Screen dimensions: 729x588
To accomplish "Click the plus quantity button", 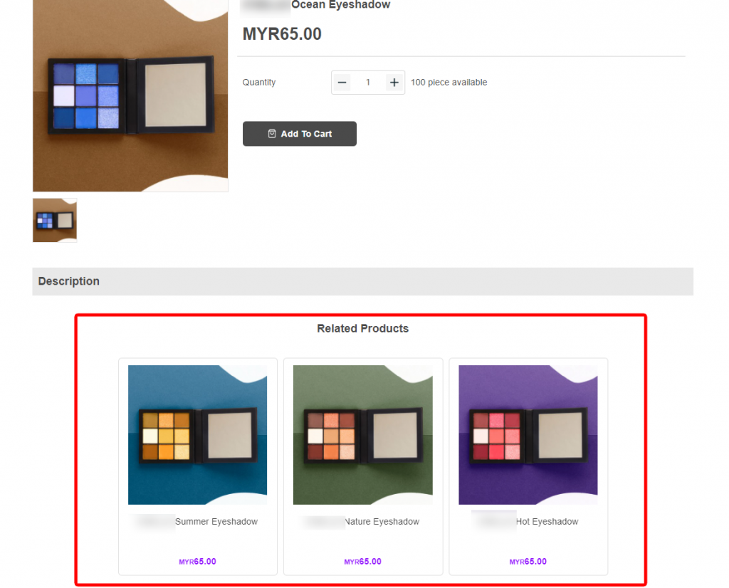I will (x=394, y=83).
